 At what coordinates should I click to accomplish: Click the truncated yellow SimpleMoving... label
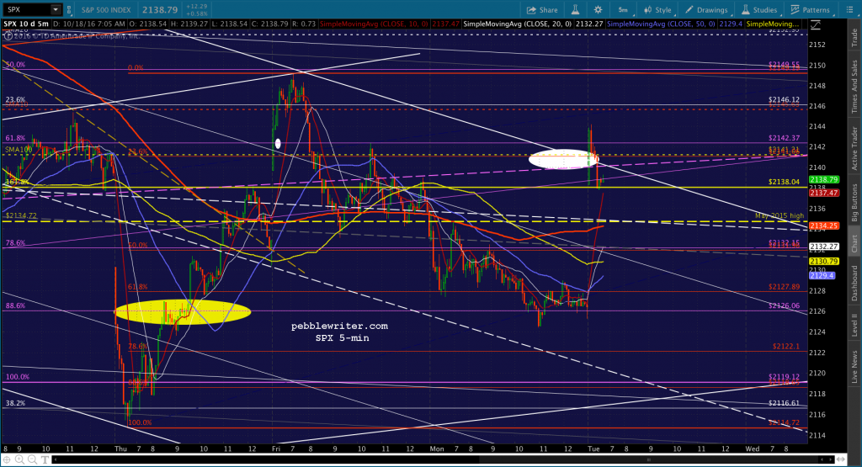pyautogui.click(x=773, y=24)
